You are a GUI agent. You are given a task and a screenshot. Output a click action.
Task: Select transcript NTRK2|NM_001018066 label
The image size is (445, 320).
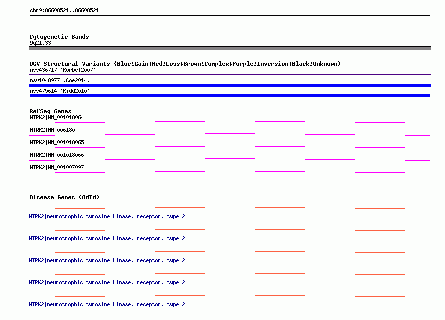coord(57,155)
